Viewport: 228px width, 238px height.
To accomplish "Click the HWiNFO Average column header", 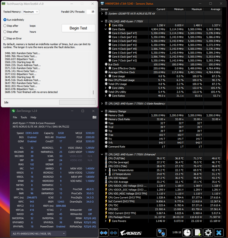I will pyautogui.click(x=213, y=9).
